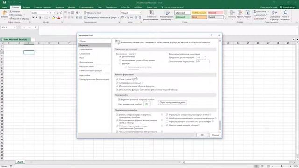
Task: Open the Name Box dropdown arrow
Action: point(15,27)
